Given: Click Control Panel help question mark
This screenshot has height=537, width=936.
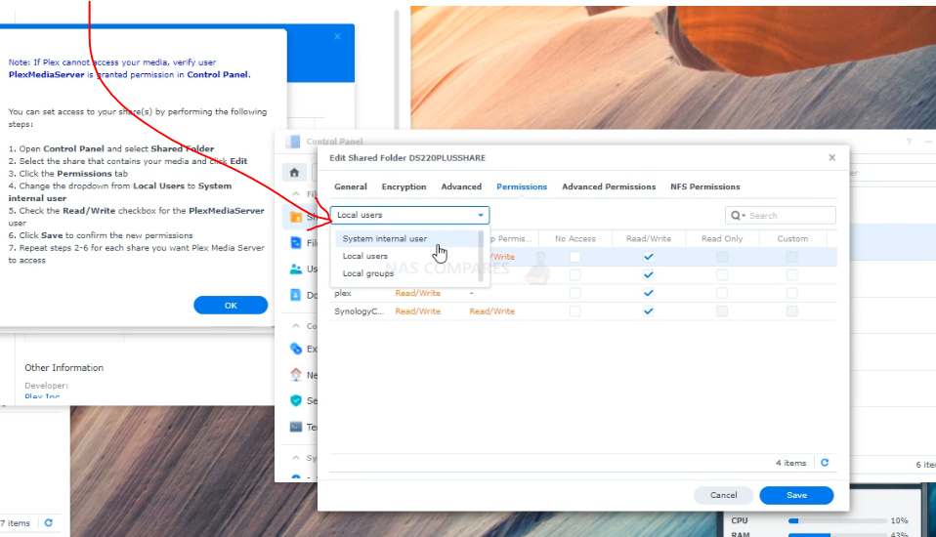Looking at the screenshot, I should (x=909, y=142).
